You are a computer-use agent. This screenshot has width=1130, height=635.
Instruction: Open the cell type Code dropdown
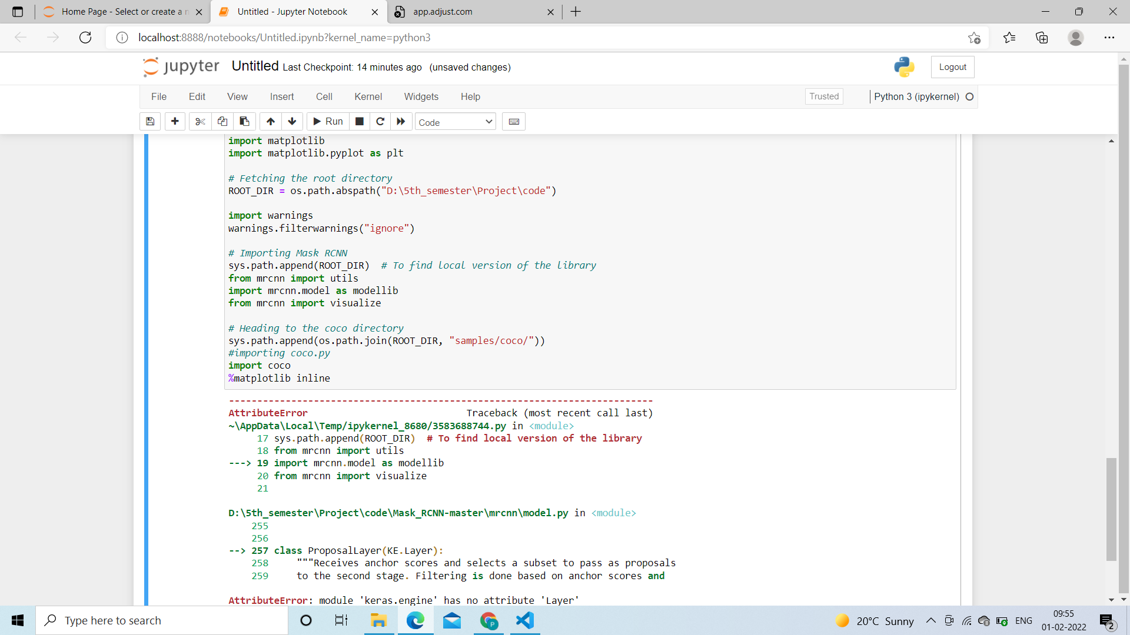click(455, 122)
